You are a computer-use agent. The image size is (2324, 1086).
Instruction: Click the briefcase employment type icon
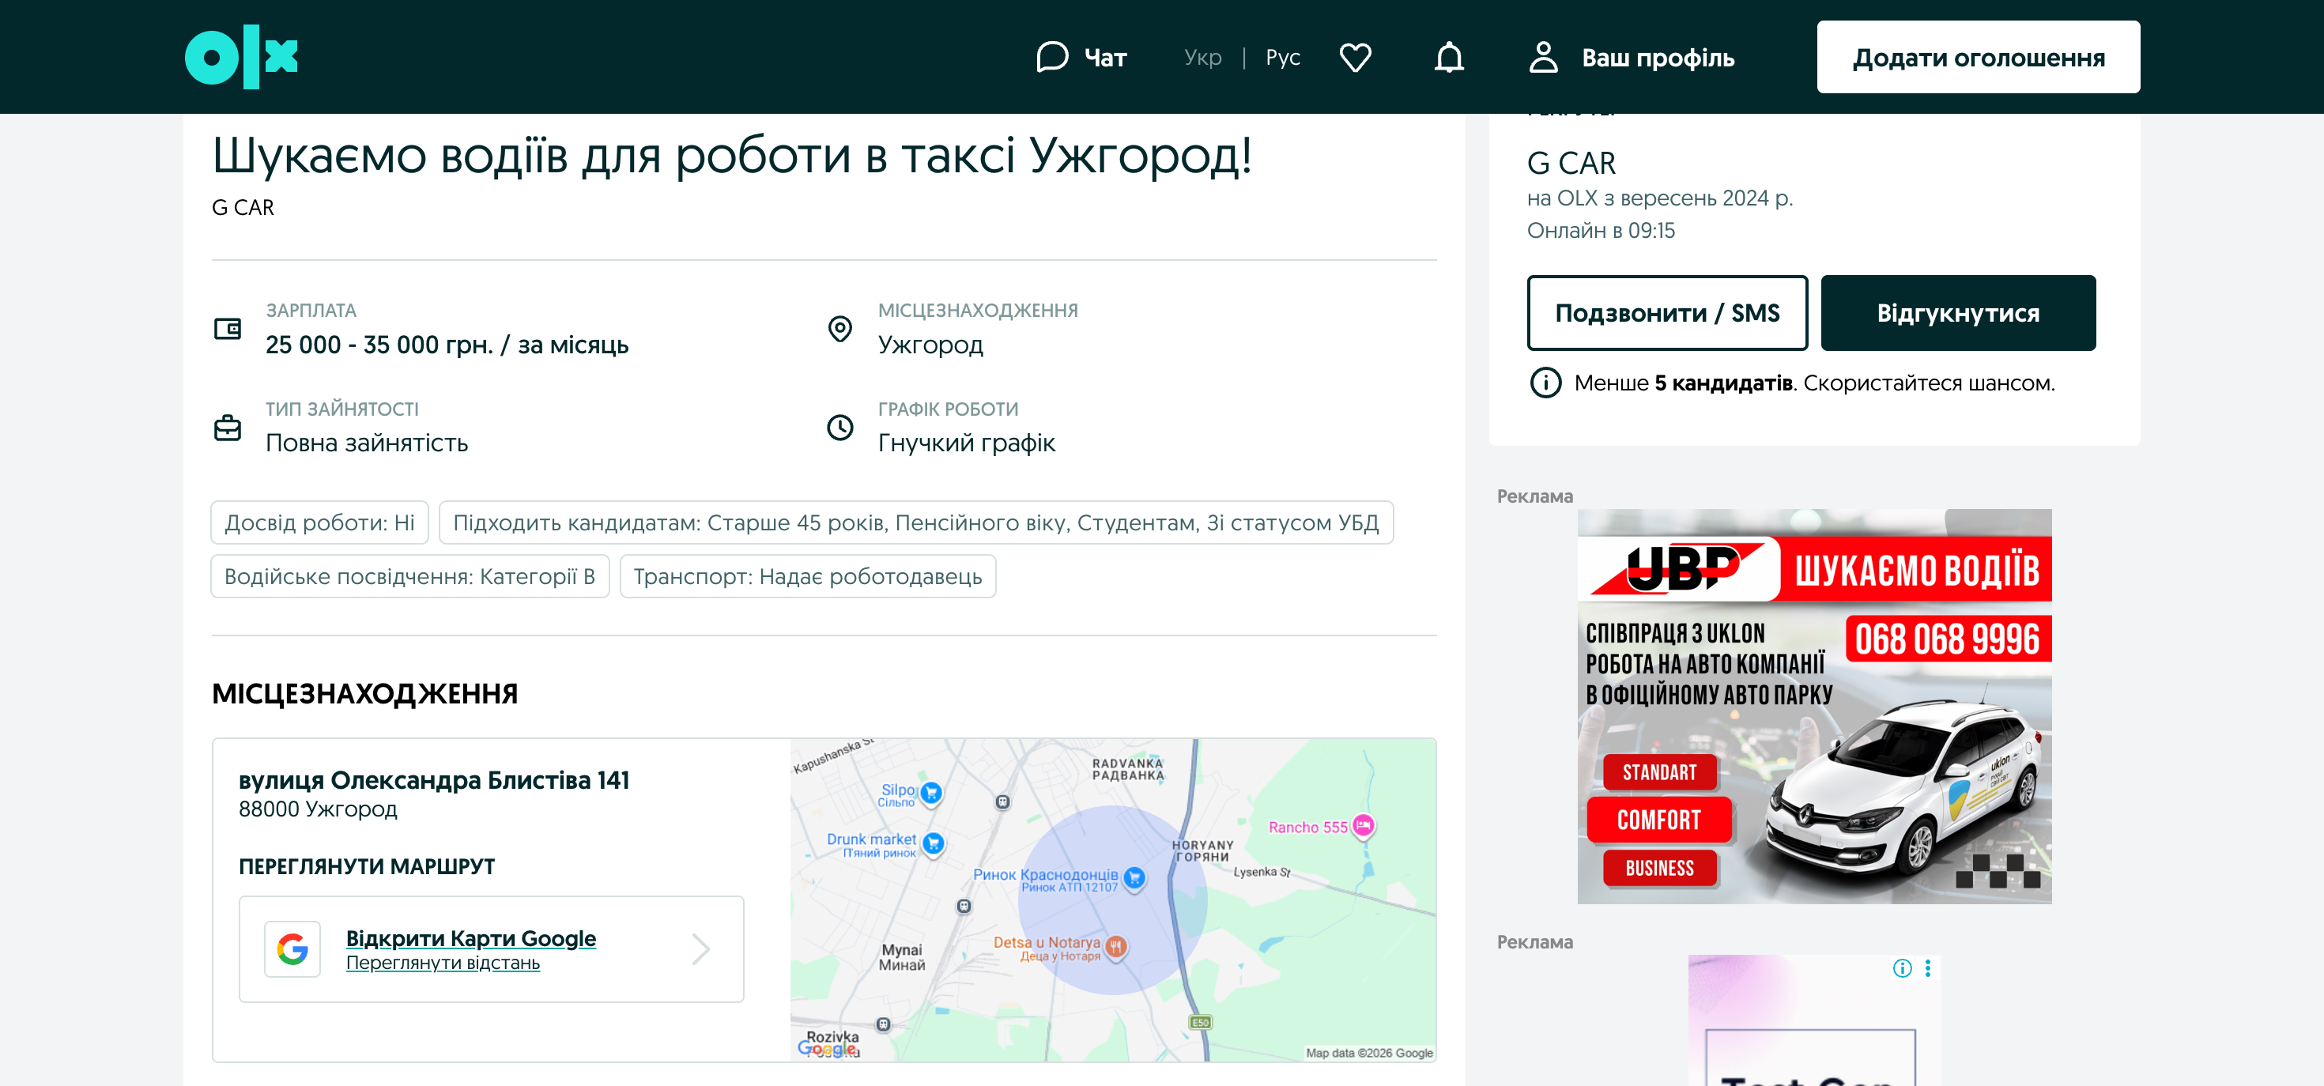click(228, 427)
